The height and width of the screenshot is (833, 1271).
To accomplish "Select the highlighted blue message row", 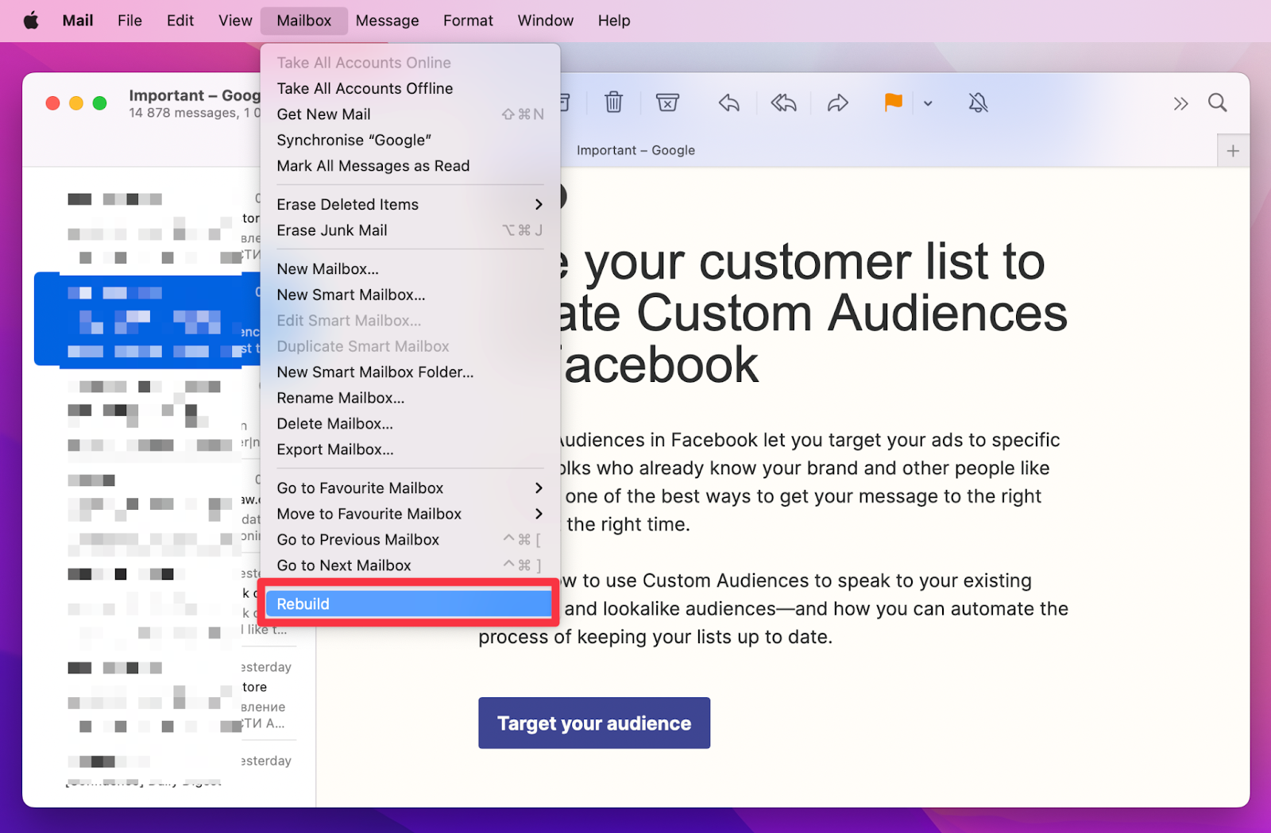I will (148, 320).
